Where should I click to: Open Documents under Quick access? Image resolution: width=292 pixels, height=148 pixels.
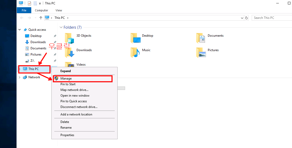[38, 48]
